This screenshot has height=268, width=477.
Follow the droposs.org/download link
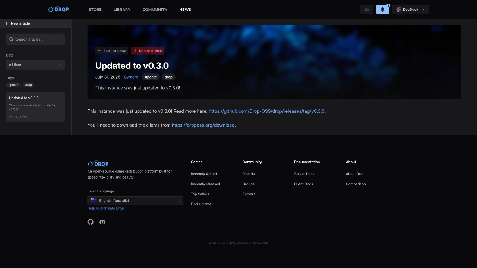[203, 125]
